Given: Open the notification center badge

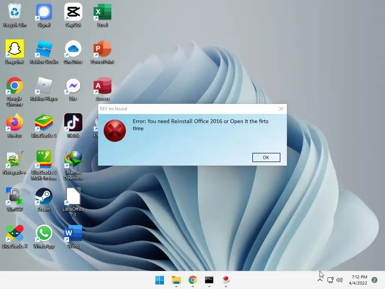Looking at the screenshot, I should (374, 280).
